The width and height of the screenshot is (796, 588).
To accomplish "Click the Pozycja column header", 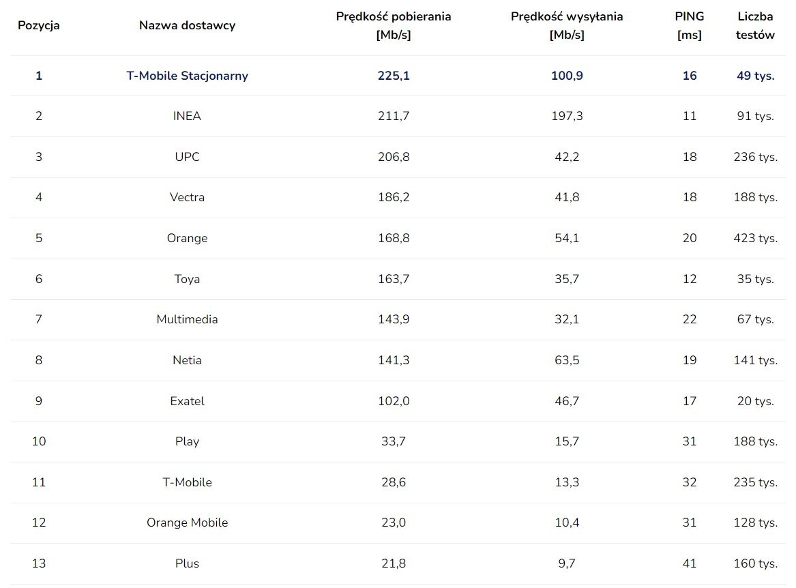I will 39,25.
